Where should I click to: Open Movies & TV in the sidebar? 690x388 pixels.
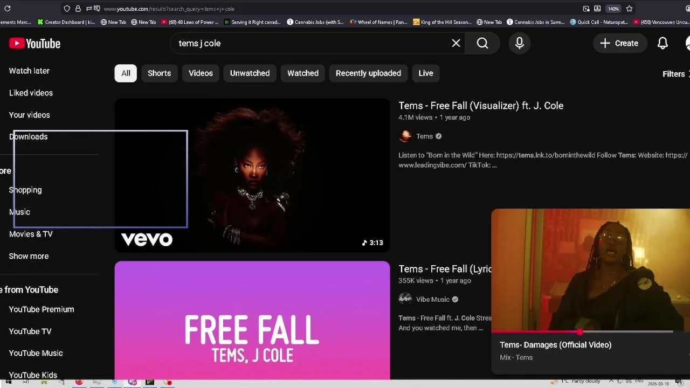tap(31, 234)
